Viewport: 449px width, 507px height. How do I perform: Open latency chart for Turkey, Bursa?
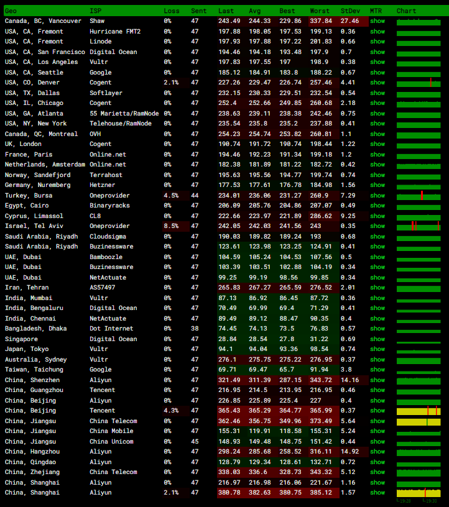419,196
